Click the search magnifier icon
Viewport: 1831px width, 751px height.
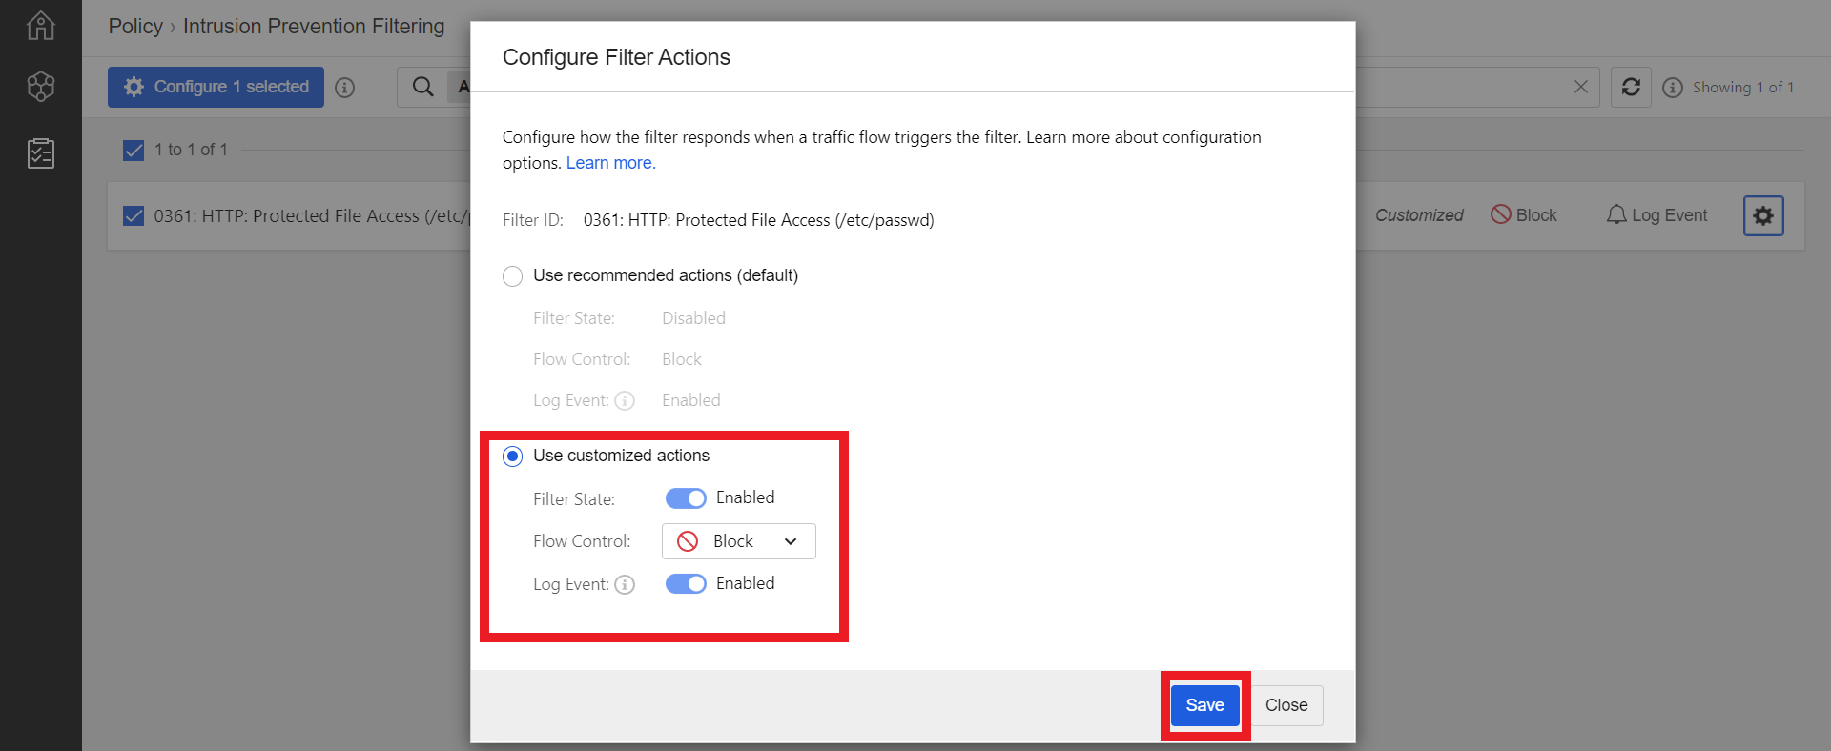(422, 87)
